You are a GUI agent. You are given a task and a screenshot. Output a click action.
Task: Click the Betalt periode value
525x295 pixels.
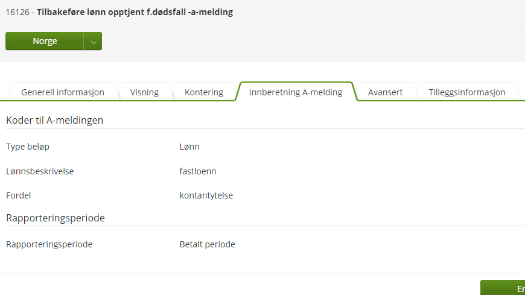[207, 244]
